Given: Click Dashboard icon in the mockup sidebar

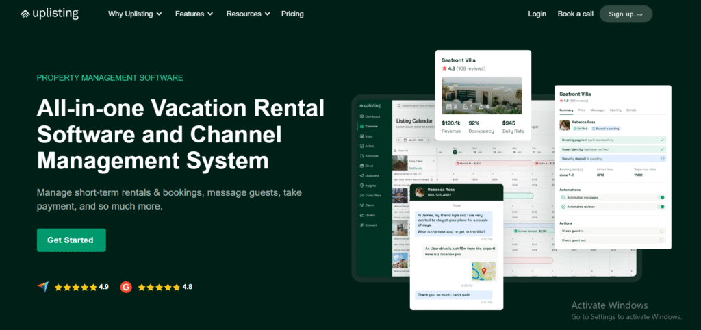Looking at the screenshot, I should 359,116.
